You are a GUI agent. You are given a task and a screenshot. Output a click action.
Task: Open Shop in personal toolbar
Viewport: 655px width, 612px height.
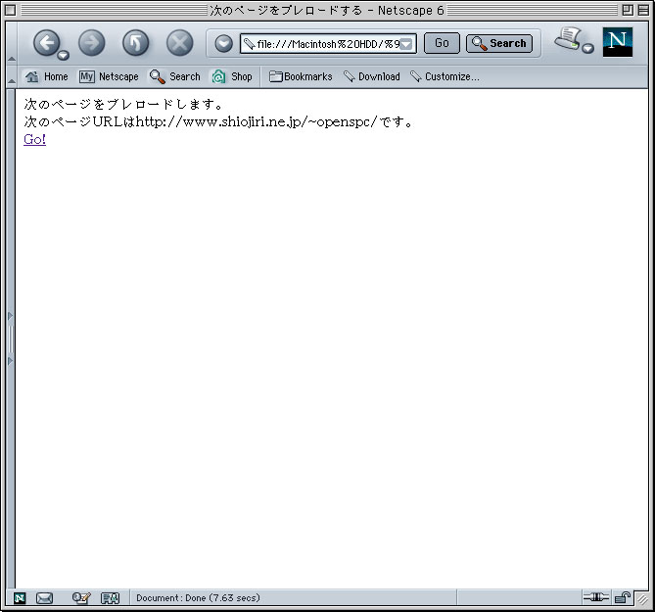coord(232,76)
